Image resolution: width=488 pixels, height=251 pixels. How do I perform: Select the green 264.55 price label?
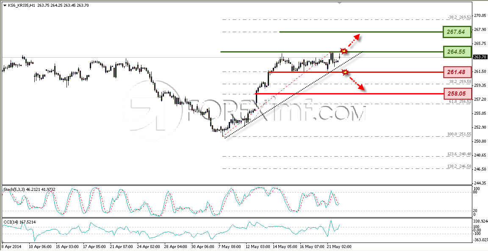pos(457,52)
